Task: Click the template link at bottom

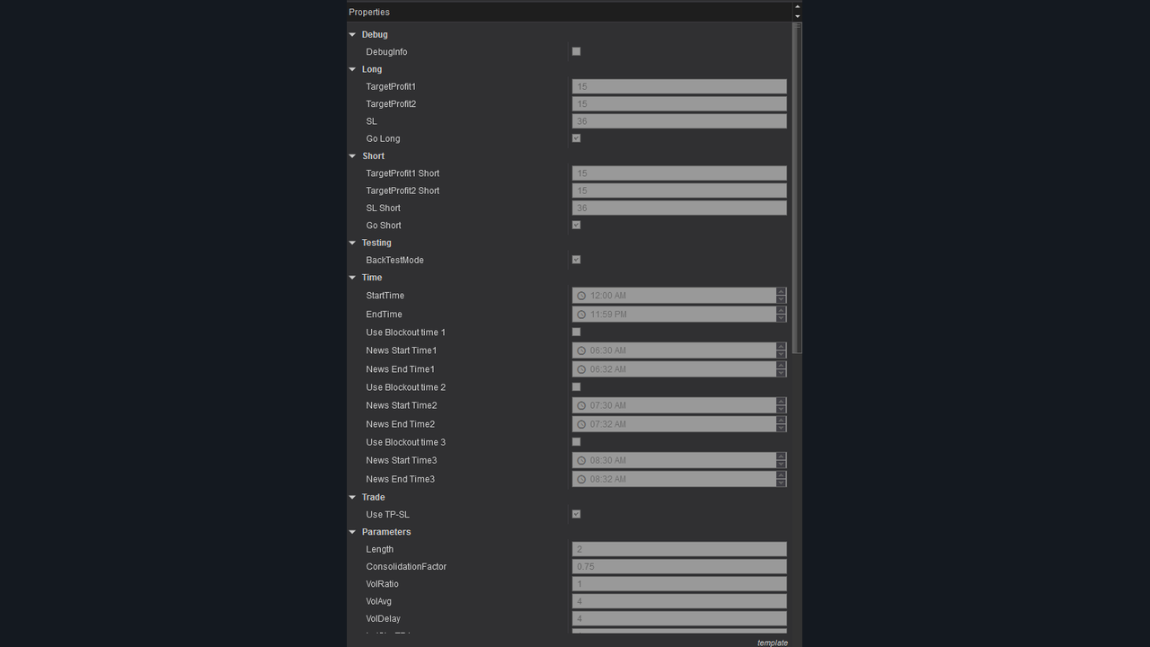Action: [x=772, y=643]
